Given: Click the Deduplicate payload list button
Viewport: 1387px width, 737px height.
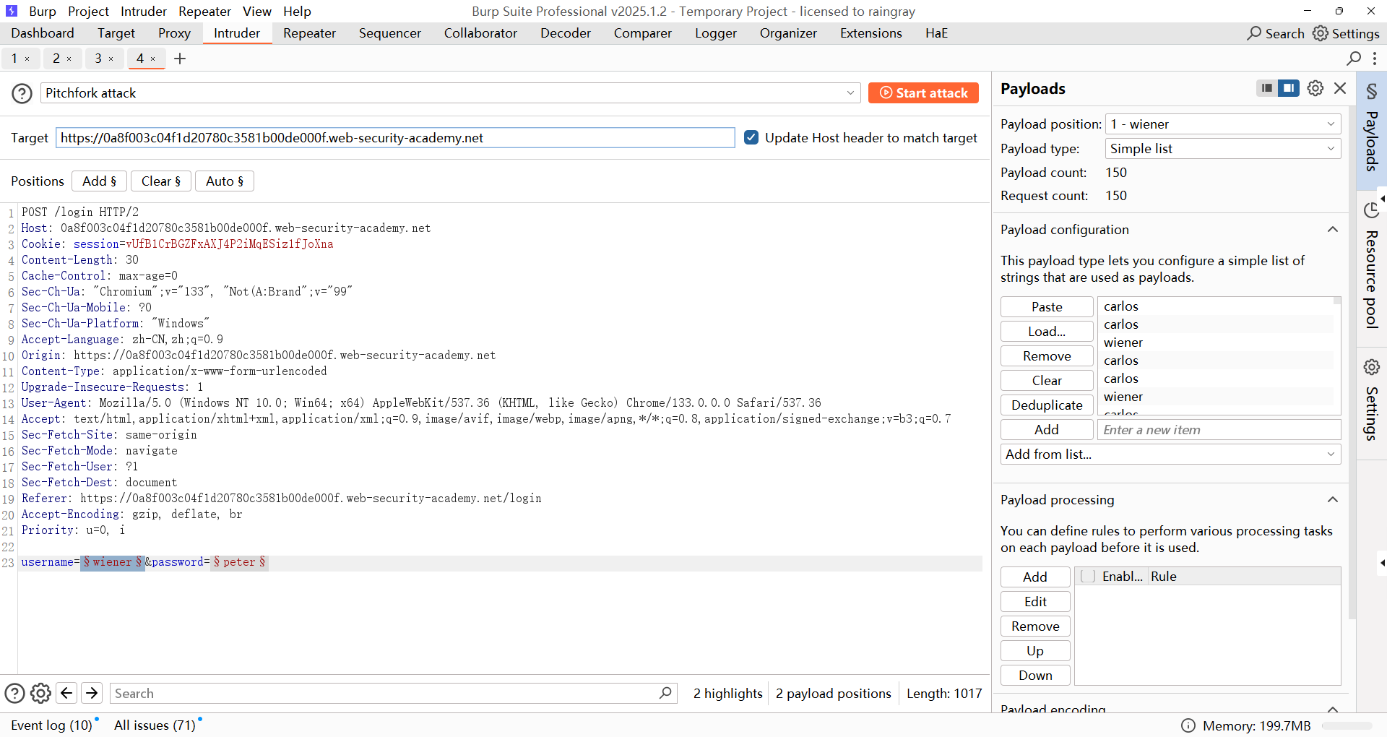Looking at the screenshot, I should coord(1046,405).
